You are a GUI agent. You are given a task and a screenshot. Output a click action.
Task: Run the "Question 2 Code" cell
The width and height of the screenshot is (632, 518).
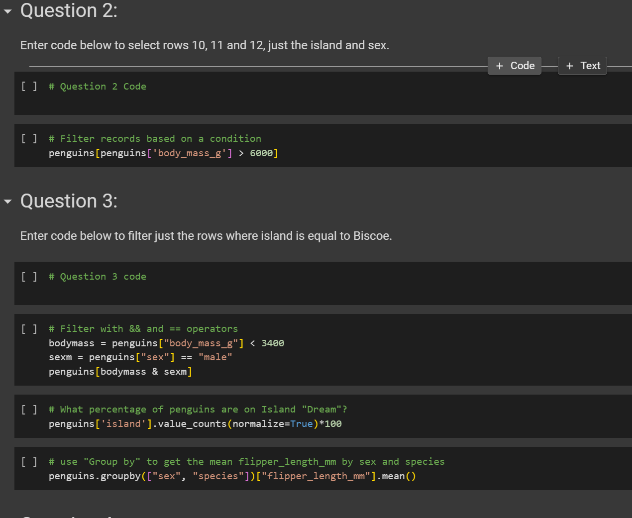pos(29,86)
